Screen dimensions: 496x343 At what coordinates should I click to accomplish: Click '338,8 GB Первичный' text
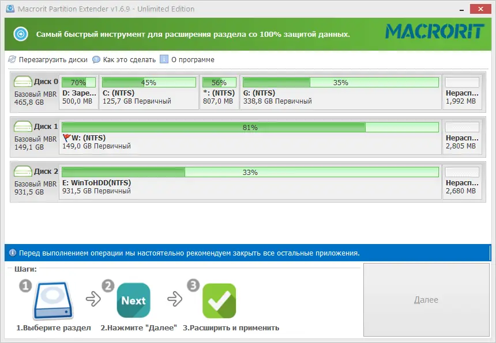[x=277, y=101]
